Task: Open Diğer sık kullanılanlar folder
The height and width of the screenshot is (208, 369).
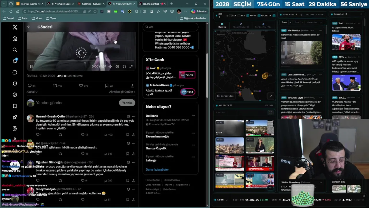Action: tap(193, 18)
